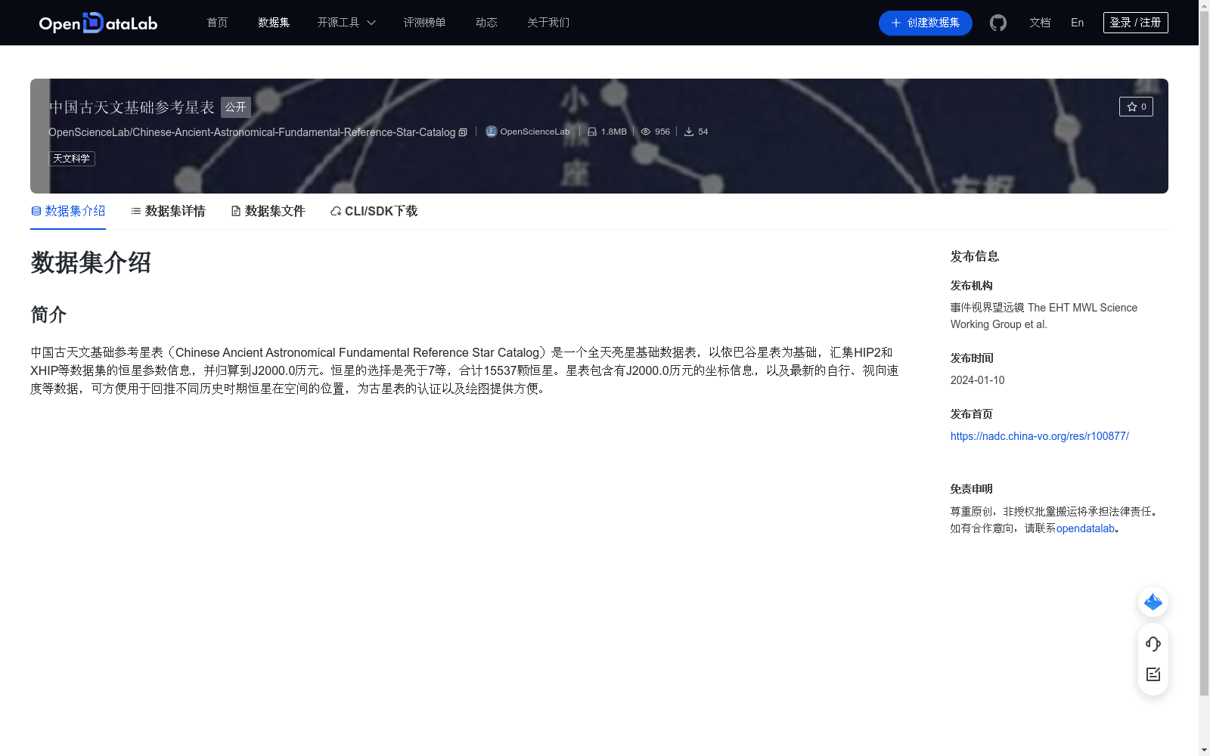This screenshot has width=1210, height=756.
Task: Select the 天文科学 tag
Action: 72,158
